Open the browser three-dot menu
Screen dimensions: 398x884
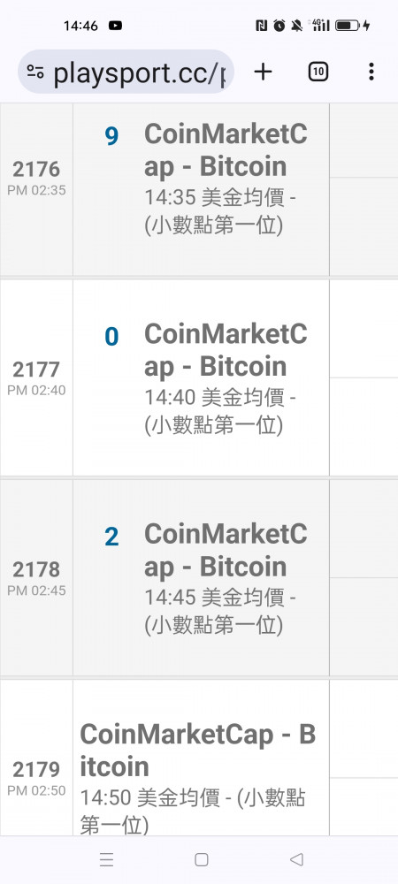point(371,72)
